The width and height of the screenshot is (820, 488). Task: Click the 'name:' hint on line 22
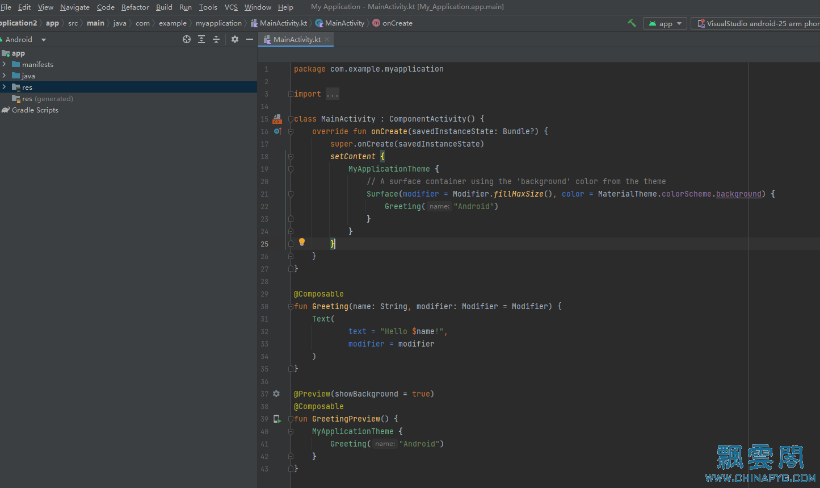pyautogui.click(x=439, y=206)
